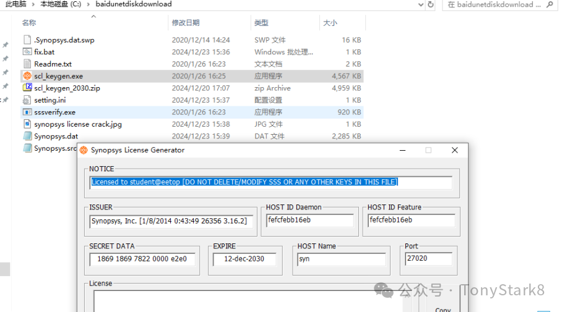Click 此电脑 in the address path
Viewport: 562px width, 312px height.
pos(15,4)
